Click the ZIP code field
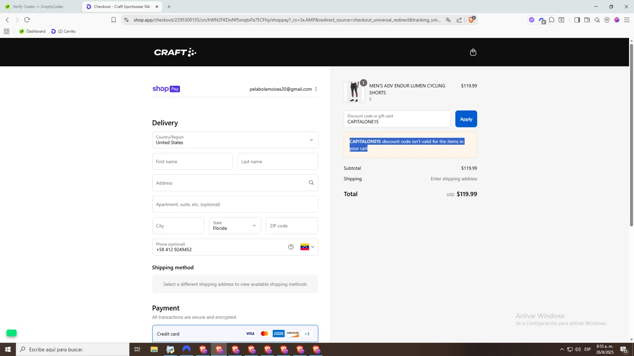The width and height of the screenshot is (634, 356). click(292, 226)
